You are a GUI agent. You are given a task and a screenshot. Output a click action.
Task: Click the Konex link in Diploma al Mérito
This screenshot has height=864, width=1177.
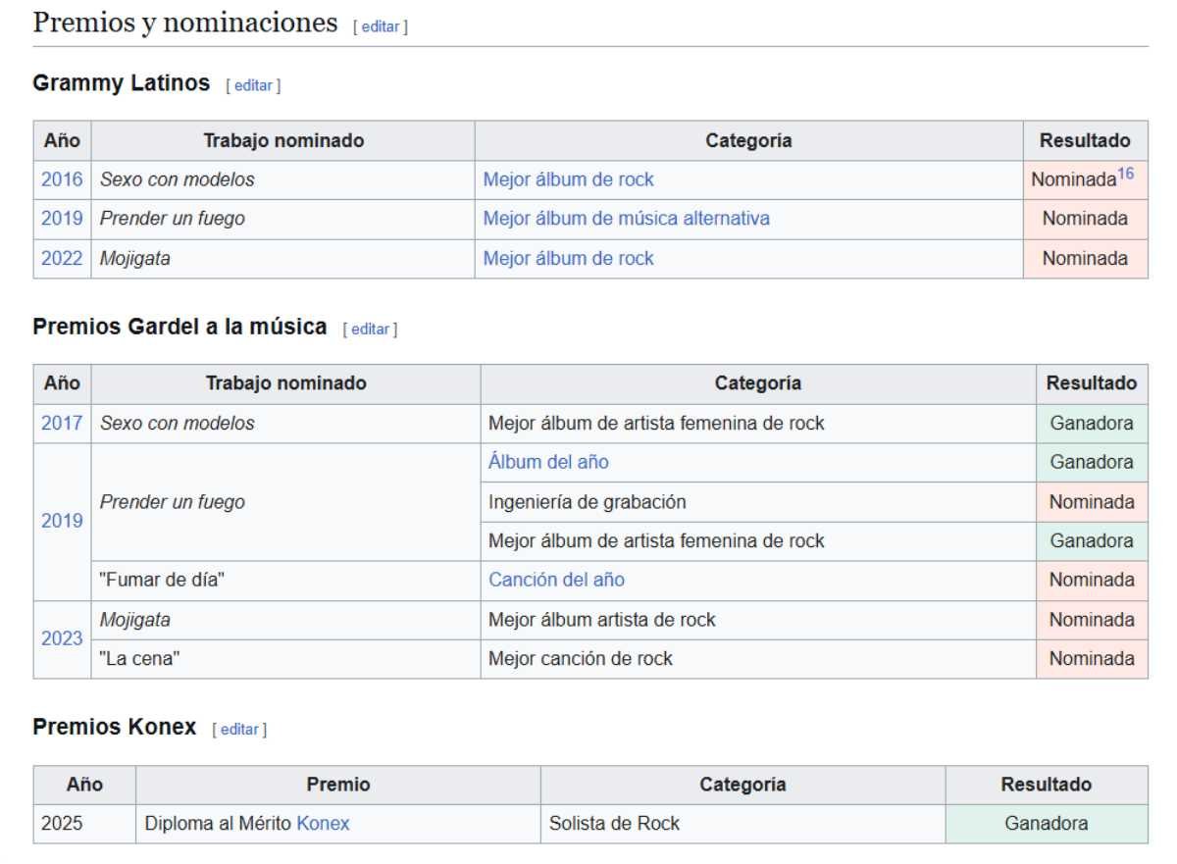(323, 824)
